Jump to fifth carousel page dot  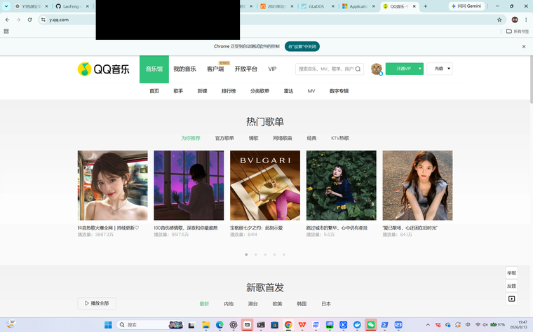(x=284, y=254)
